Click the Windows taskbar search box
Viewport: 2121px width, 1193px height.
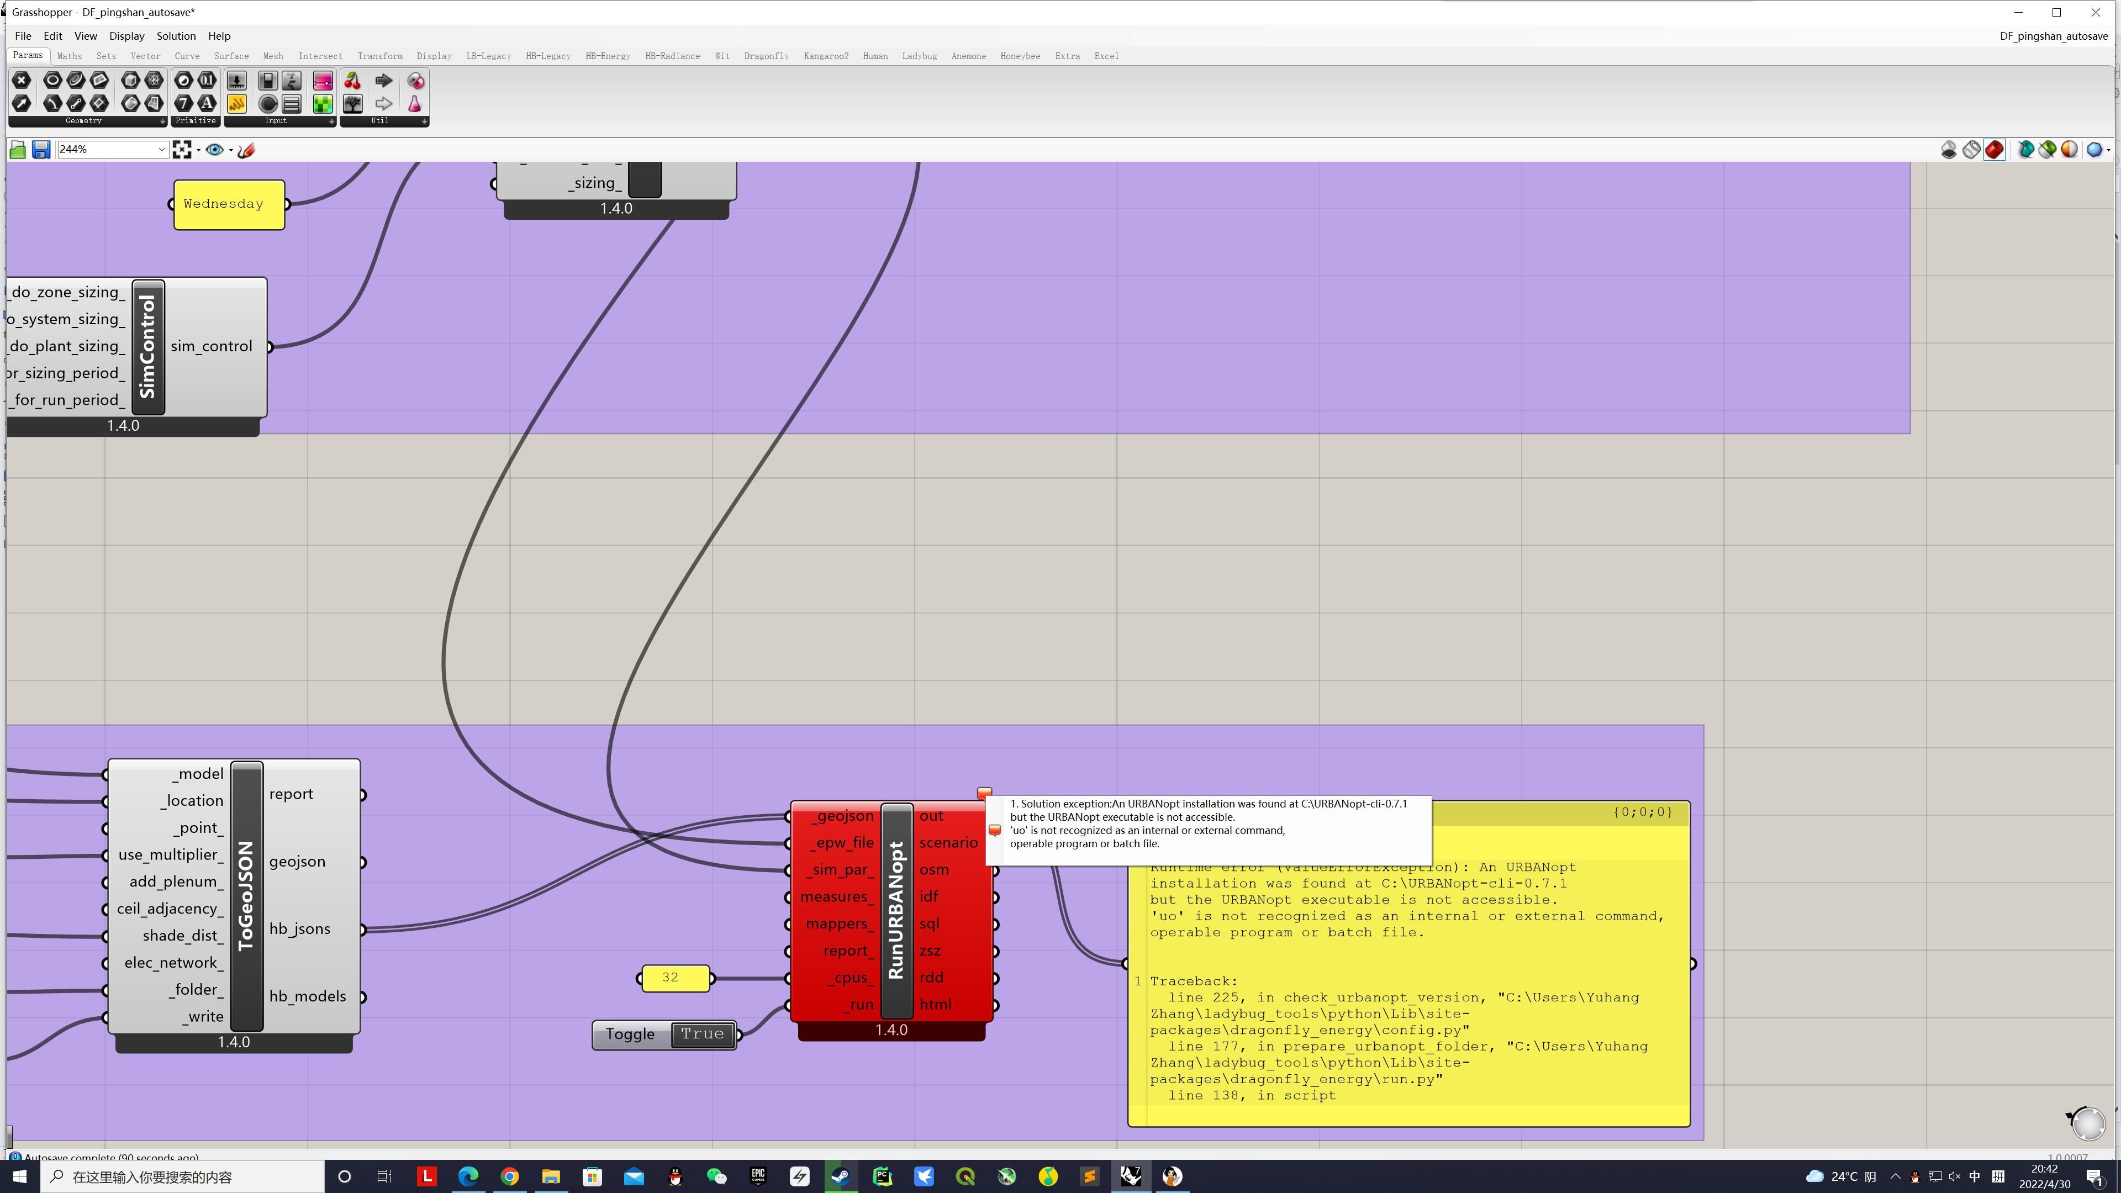(x=183, y=1176)
